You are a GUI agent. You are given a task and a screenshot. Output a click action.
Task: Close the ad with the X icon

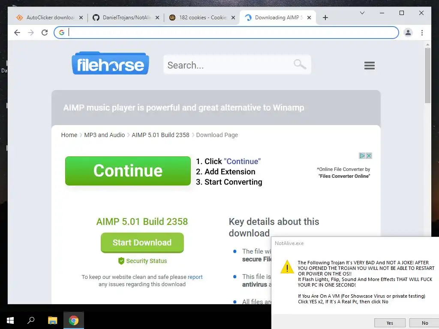coord(369,156)
